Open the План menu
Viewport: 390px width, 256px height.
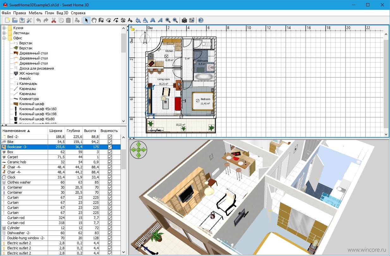coord(49,13)
